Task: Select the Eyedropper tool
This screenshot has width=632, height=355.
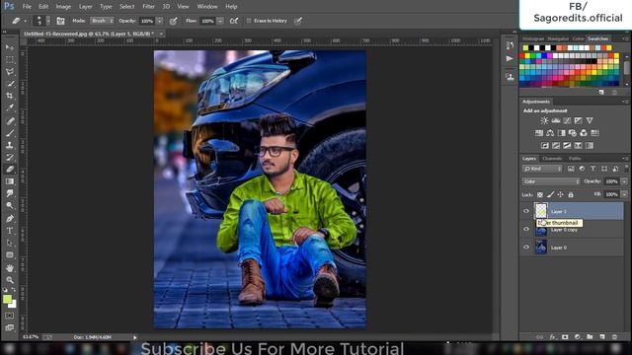Action: 10,107
